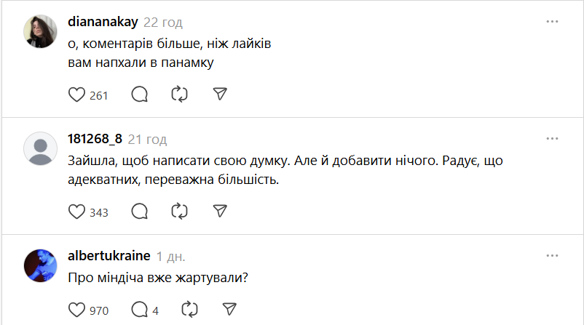Repost diananakay's comment
The width and height of the screenshot is (584, 325).
pyautogui.click(x=180, y=94)
